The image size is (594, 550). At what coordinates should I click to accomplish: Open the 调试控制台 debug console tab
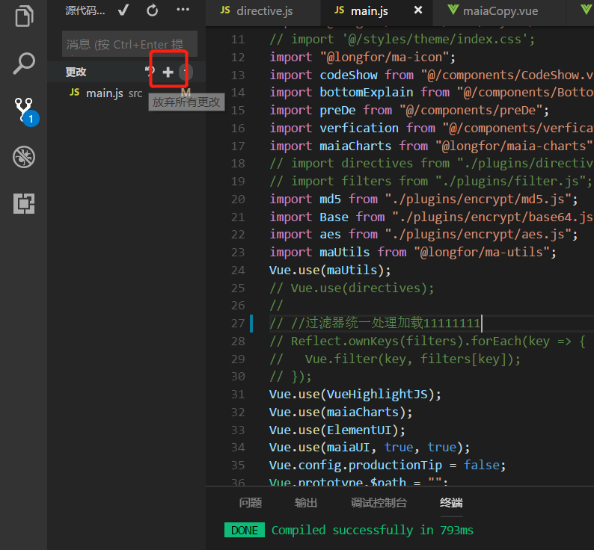tap(379, 503)
